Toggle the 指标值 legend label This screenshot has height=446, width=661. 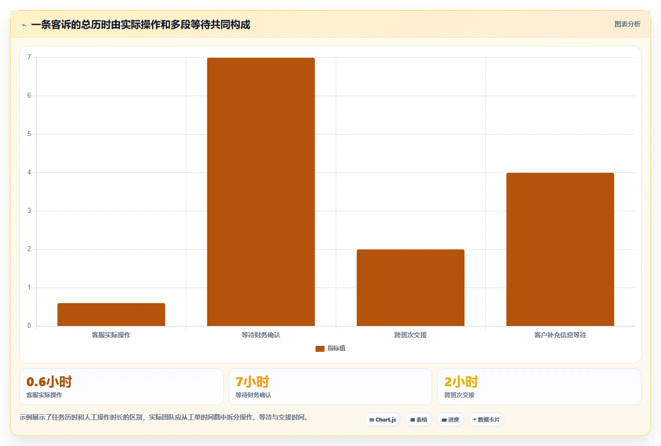(336, 348)
